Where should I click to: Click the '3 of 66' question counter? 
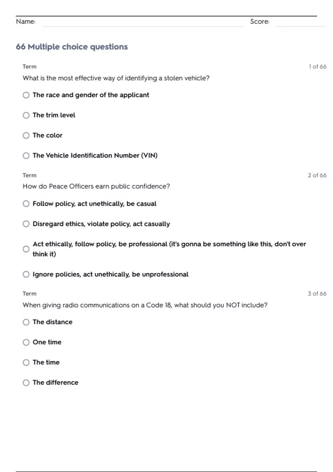pyautogui.click(x=317, y=294)
